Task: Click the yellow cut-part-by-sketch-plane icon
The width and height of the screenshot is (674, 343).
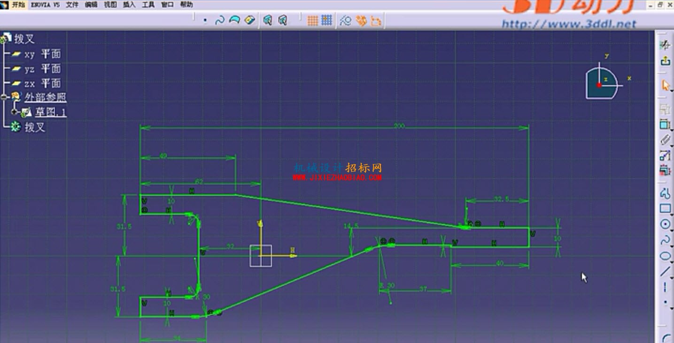Action: (250, 20)
